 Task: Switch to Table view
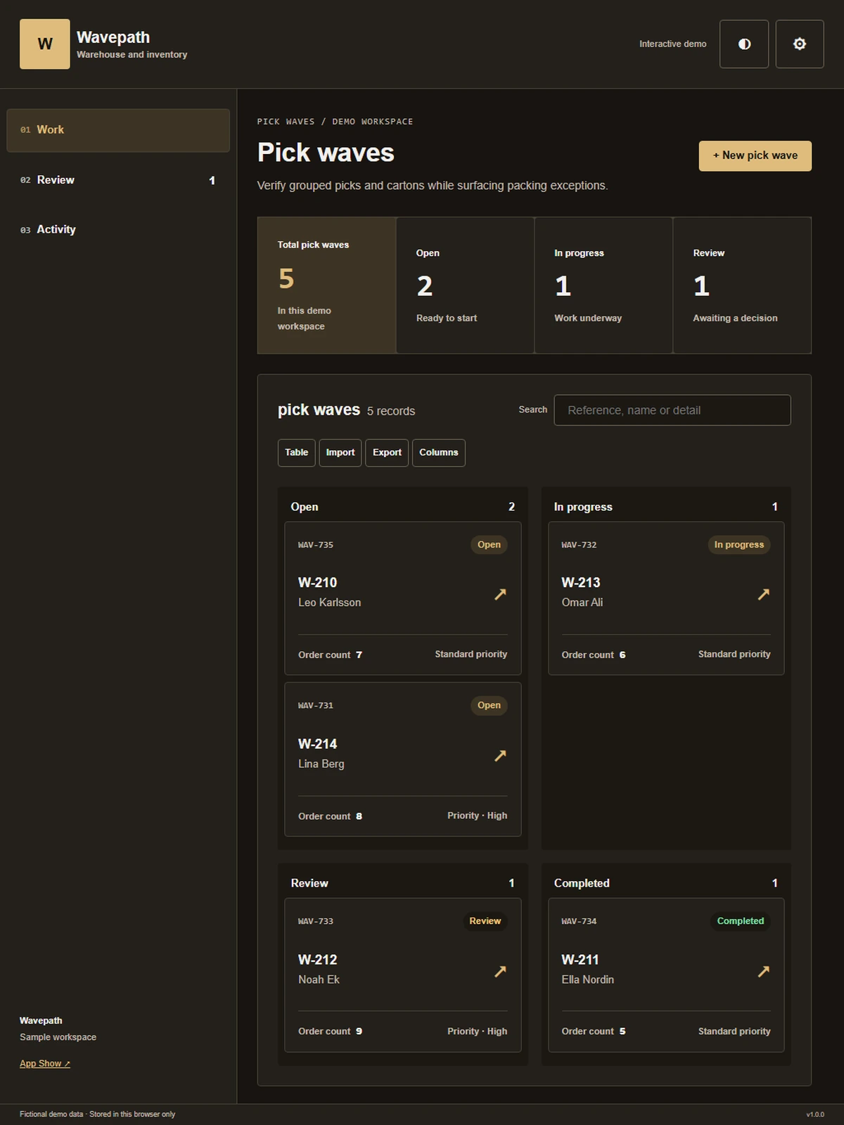296,453
